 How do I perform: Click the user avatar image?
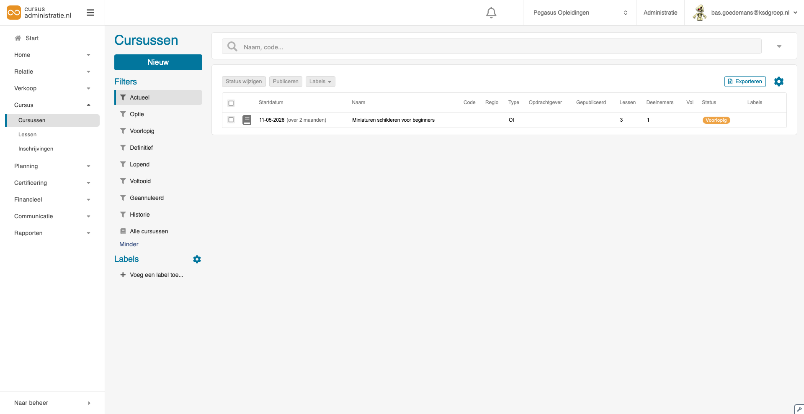click(x=699, y=13)
